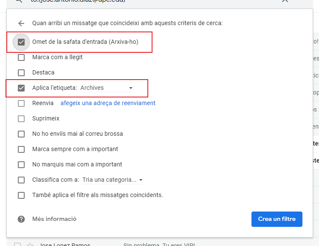Star the Jose Lopez Ramos email
Image resolution: width=319 pixels, height=246 pixels.
click(30, 244)
